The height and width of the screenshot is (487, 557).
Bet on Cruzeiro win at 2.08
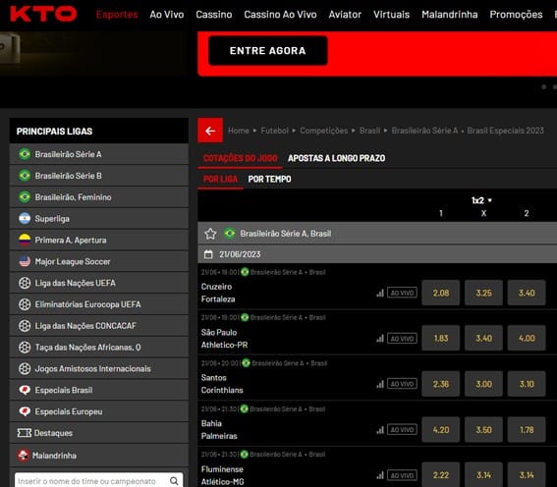(441, 293)
